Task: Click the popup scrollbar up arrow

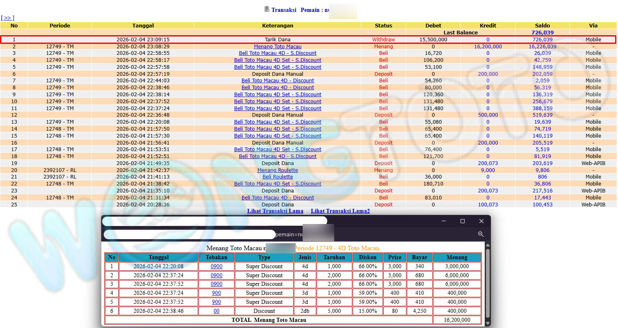Action: click(x=487, y=245)
